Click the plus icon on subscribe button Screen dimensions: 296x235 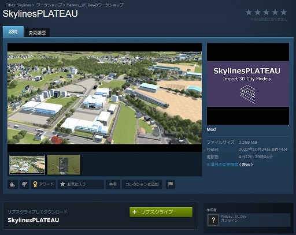[135, 212]
